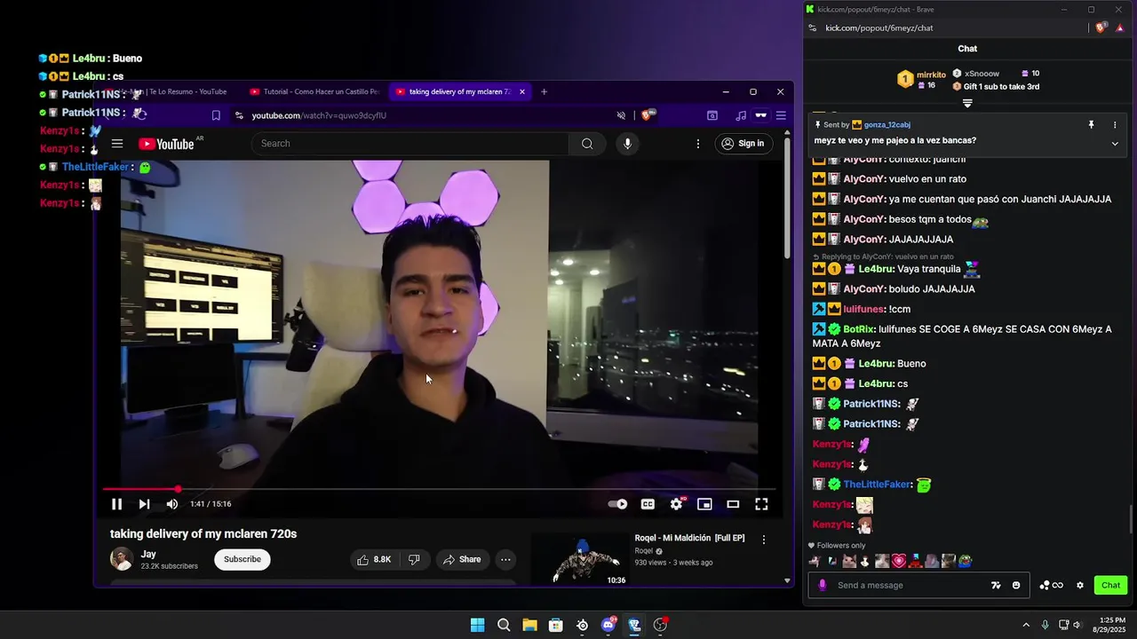Open a new browser tab
The height and width of the screenshot is (639, 1137).
[545, 91]
